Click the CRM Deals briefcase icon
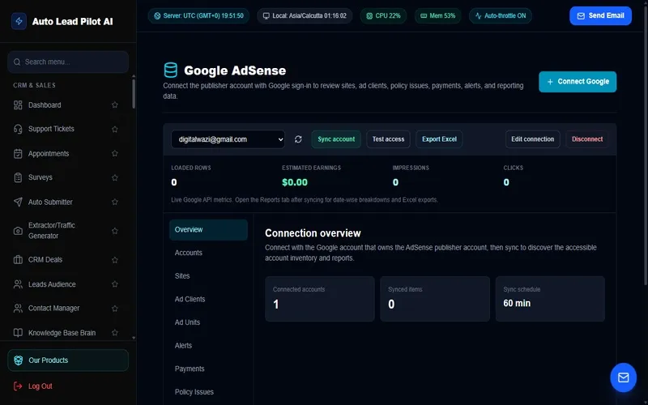The width and height of the screenshot is (648, 405). [18, 259]
